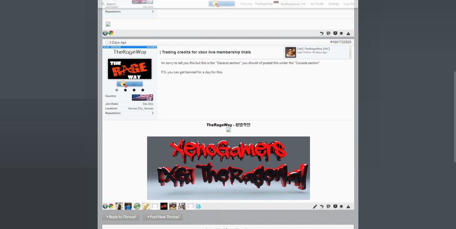456x229 pixels.
Task: Open the group-of-people thumbnail in the post footer
Action: (x=182, y=206)
